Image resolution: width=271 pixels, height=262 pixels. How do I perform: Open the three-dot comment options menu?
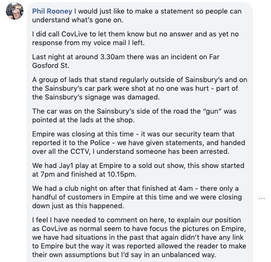click(262, 198)
